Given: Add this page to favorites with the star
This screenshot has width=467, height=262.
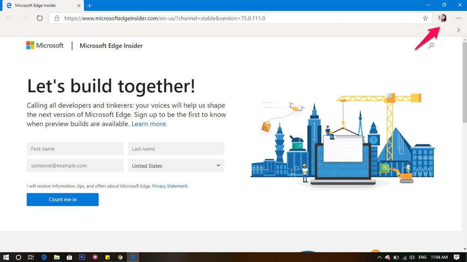Looking at the screenshot, I should pyautogui.click(x=425, y=18).
